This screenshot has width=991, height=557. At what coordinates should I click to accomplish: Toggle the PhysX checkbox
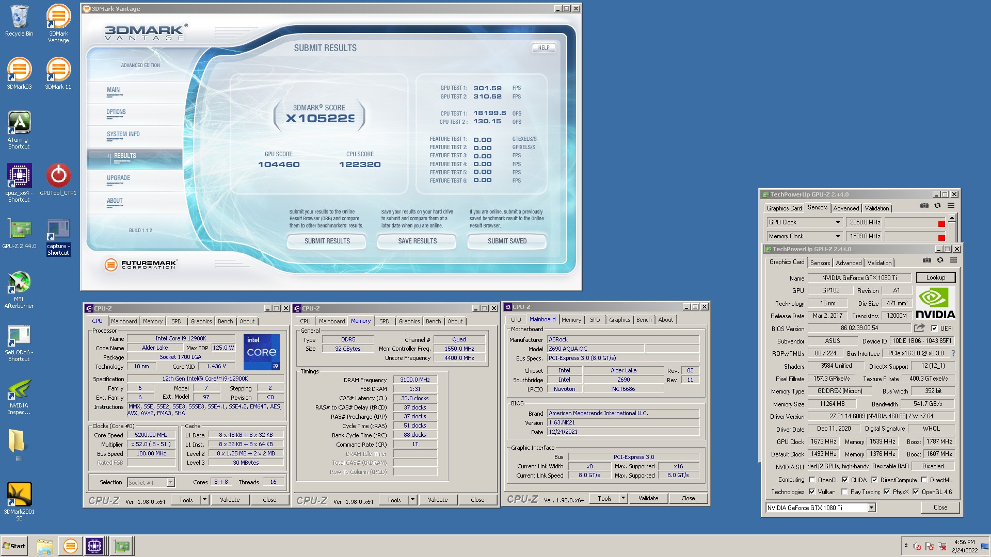click(887, 492)
